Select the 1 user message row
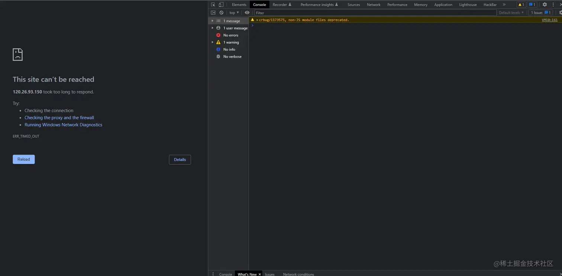 229,28
